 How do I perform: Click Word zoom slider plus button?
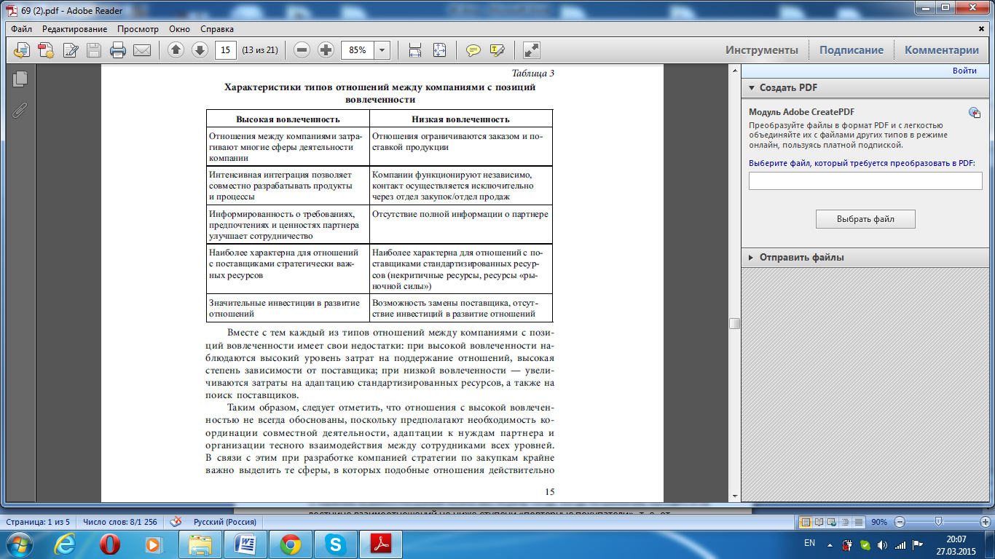[x=986, y=522]
